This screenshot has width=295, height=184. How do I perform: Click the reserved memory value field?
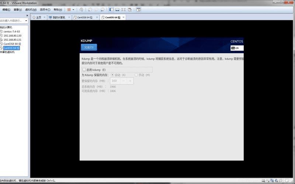[115, 81]
